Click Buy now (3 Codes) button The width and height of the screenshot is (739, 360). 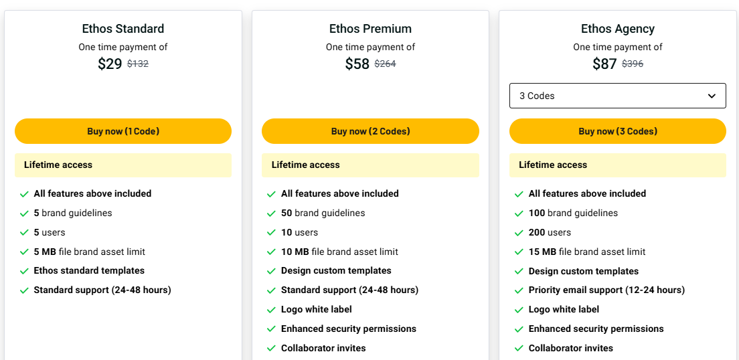click(x=617, y=131)
